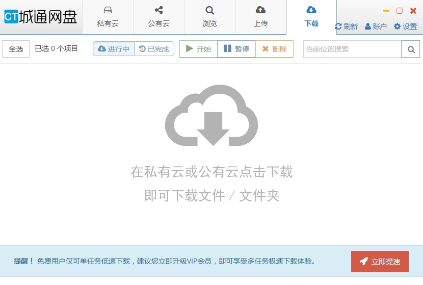This screenshot has height=285, width=423.
Task: Minimize the window with the yellow dash
Action: tap(386, 11)
